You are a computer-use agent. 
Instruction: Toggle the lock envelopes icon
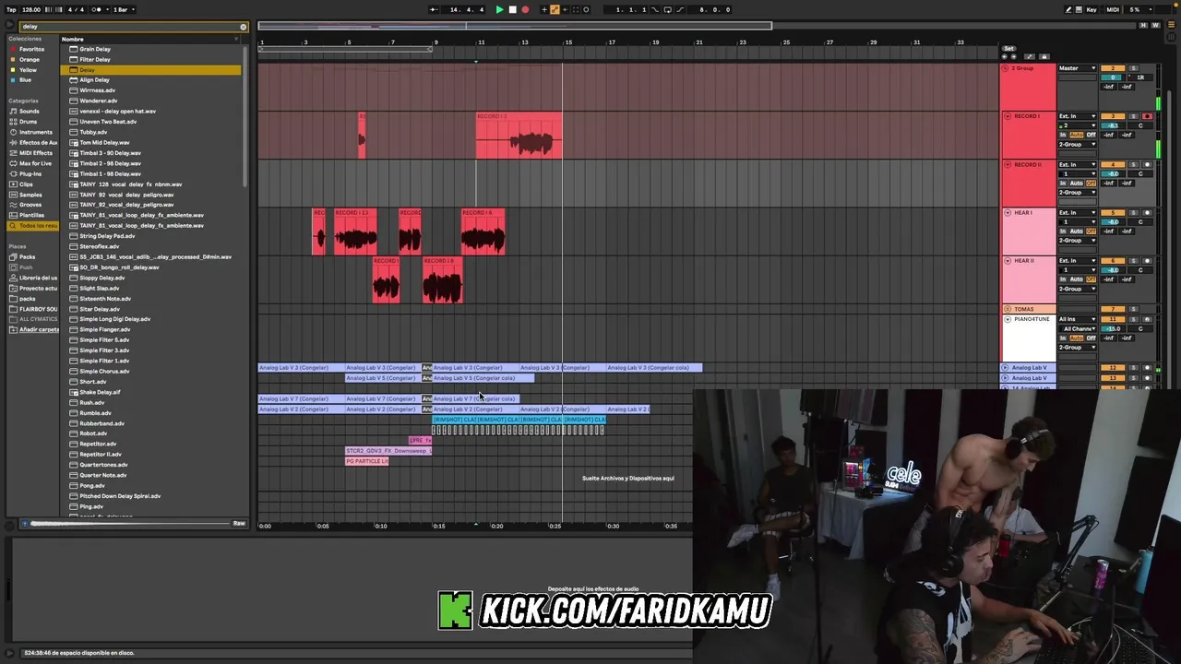(1044, 56)
